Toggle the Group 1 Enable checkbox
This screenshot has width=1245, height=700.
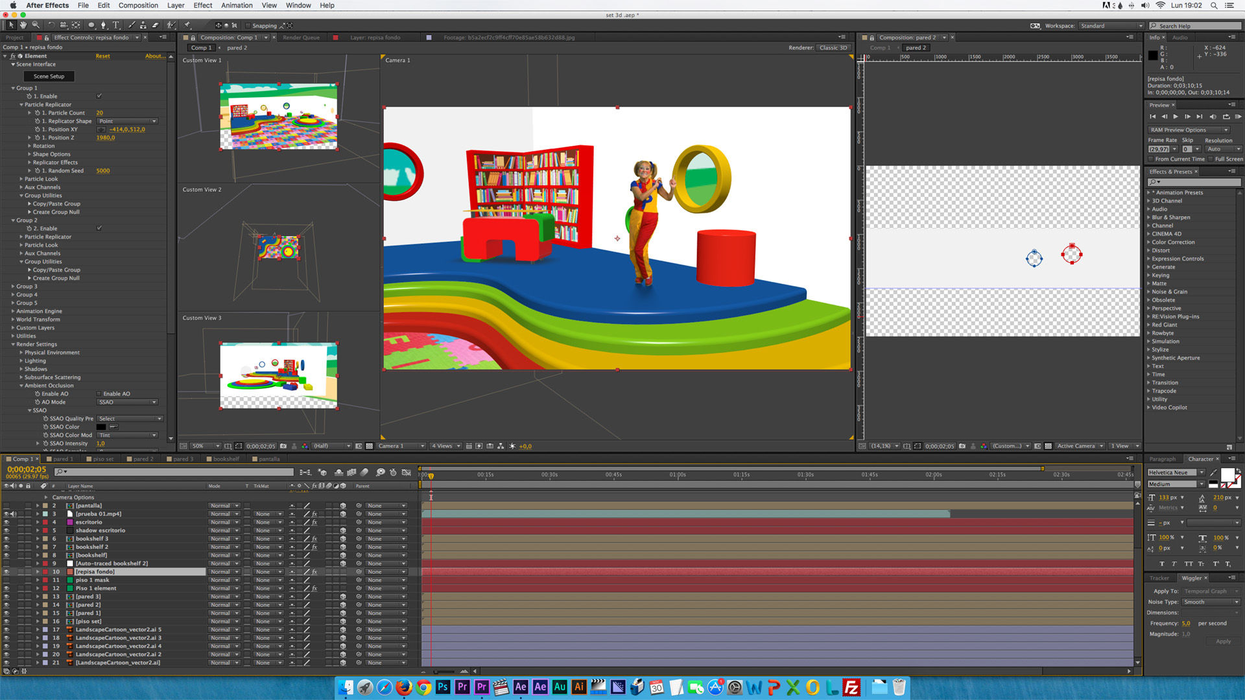pyautogui.click(x=99, y=96)
